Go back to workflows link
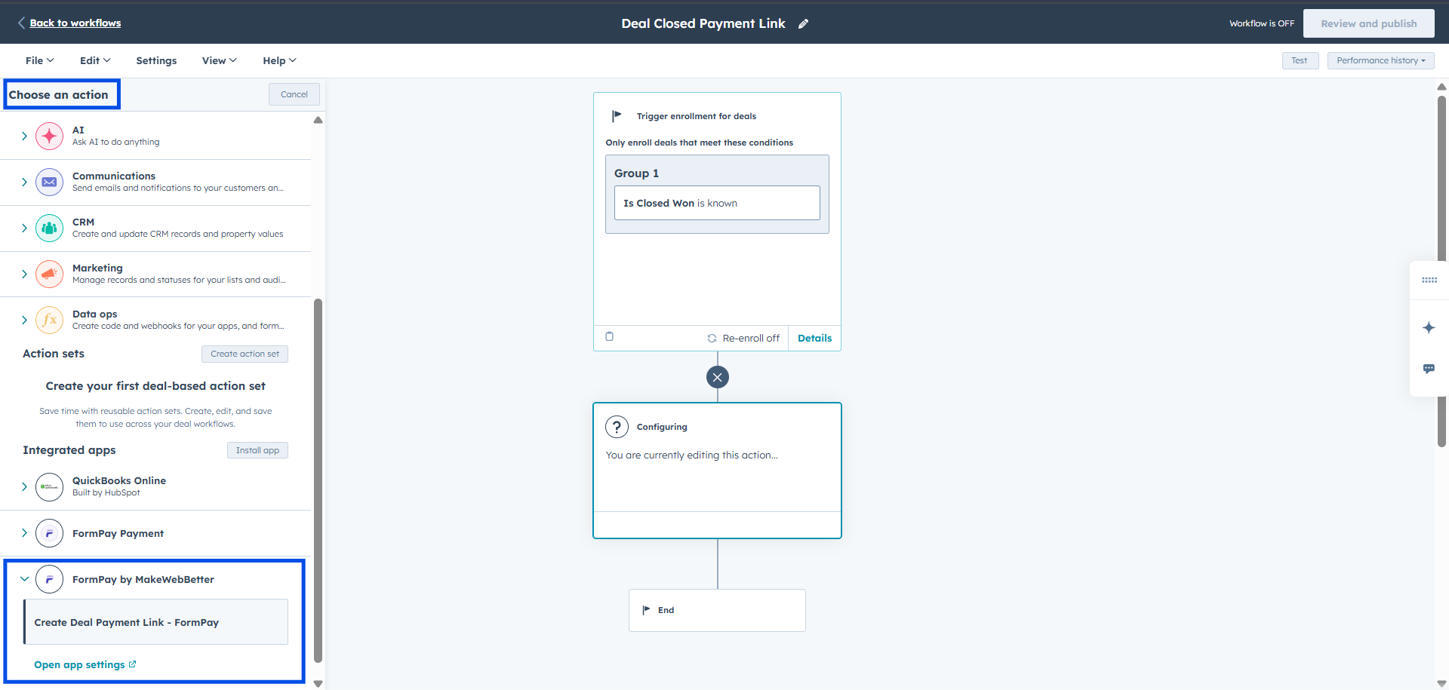The image size is (1449, 690). coord(75,23)
